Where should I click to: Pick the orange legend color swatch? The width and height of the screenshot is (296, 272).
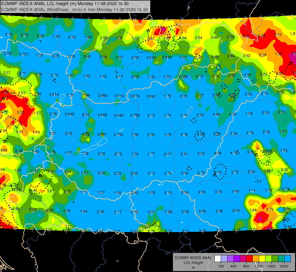(x=256, y=258)
